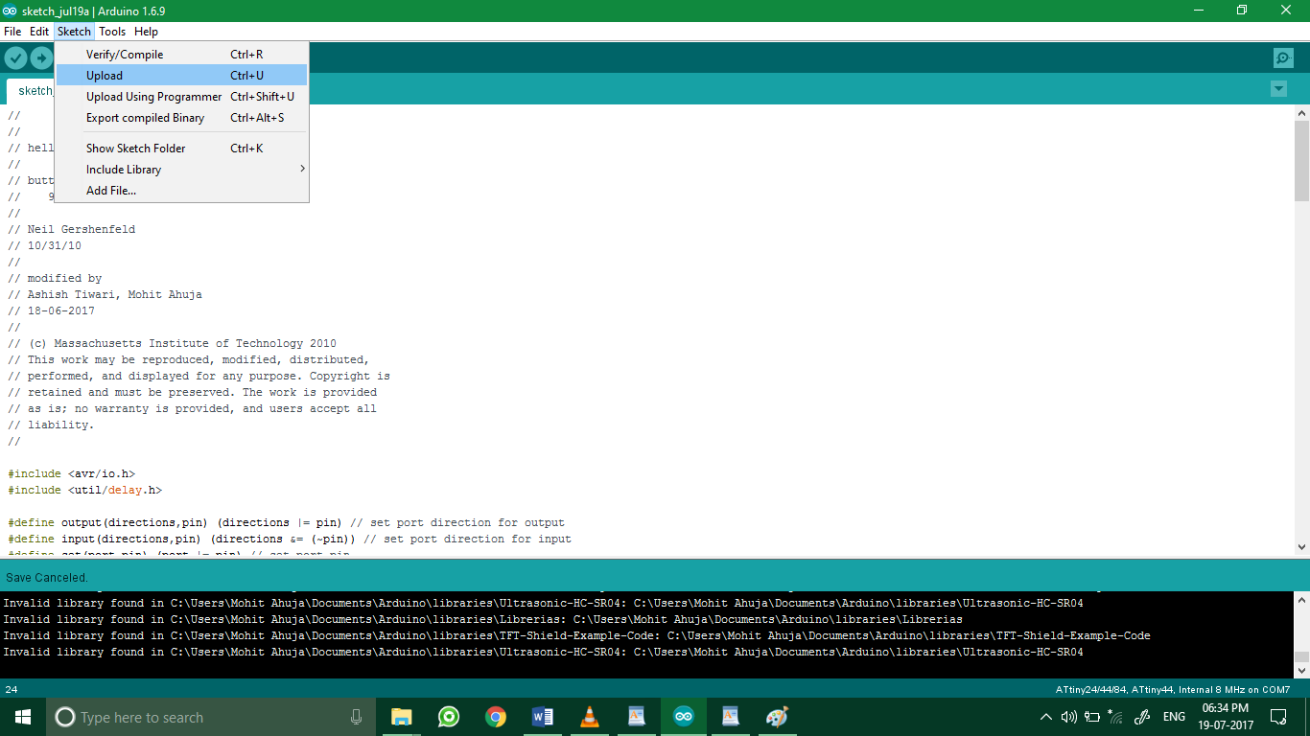
Task: Click the ATtiny24/44/84 board info text
Action: 1173,689
